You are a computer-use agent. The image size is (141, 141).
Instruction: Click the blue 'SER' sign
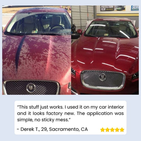click(x=135, y=8)
